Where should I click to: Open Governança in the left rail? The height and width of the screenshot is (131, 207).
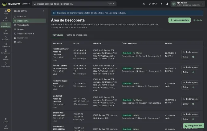6,51
